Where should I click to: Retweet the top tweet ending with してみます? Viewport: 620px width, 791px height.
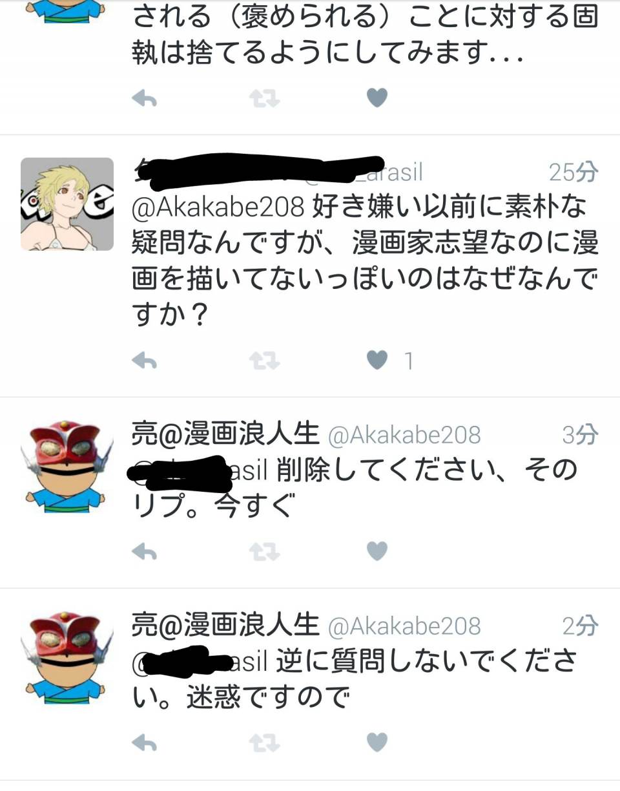(x=265, y=98)
